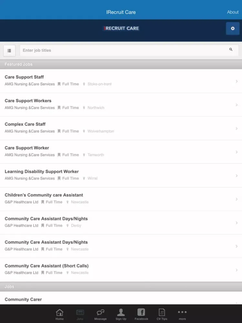Tap the list menu icon beside search
This screenshot has width=242, height=323.
[9, 50]
